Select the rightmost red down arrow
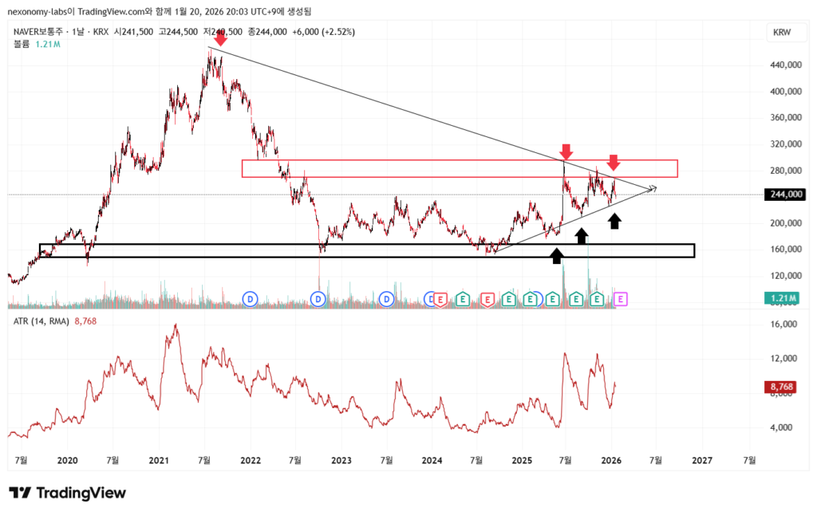 pos(613,163)
